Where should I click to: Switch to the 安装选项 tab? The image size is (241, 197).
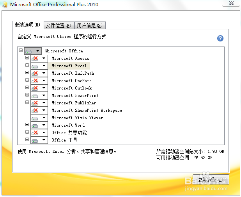click(28, 25)
